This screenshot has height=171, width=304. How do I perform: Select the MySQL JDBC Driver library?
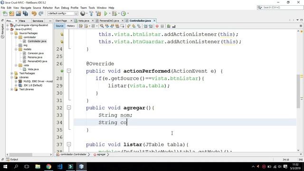pyautogui.click(x=38, y=81)
